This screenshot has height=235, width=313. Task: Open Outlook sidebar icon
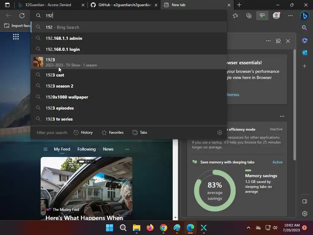[x=305, y=53]
